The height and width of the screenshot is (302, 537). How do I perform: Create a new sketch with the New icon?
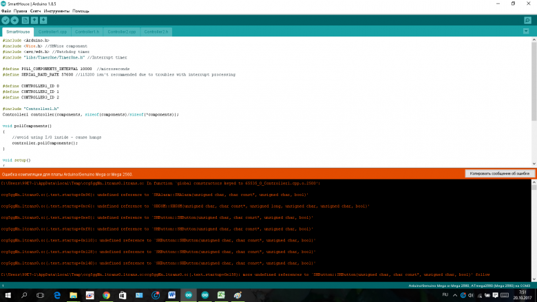25,20
